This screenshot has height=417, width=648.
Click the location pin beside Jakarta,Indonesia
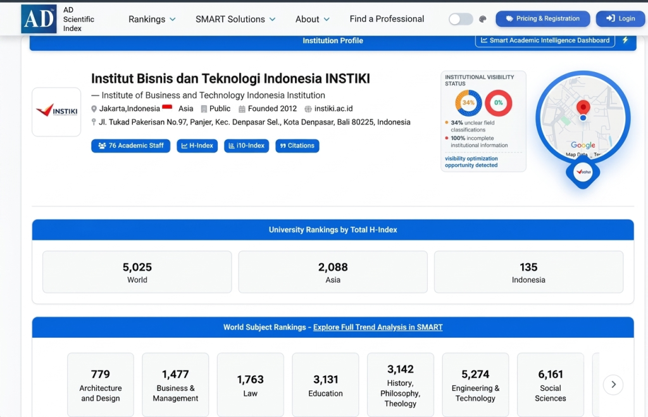[x=94, y=109]
